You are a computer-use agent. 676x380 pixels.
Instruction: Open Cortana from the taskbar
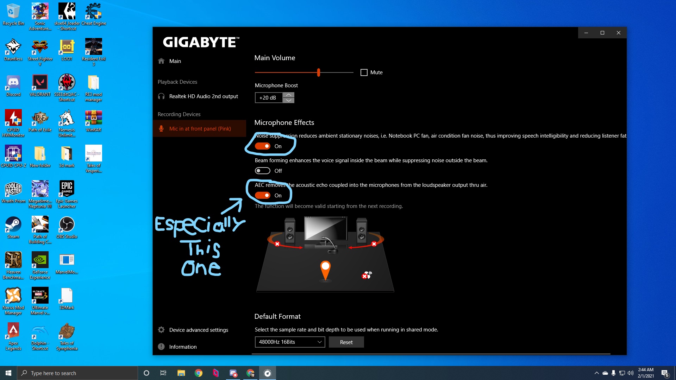click(x=146, y=373)
